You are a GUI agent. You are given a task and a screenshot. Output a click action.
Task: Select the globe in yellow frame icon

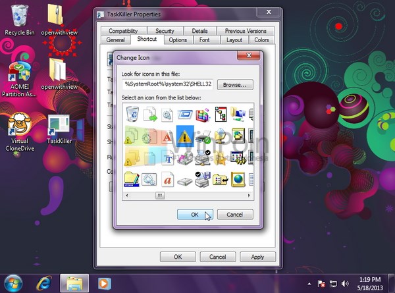click(x=238, y=179)
